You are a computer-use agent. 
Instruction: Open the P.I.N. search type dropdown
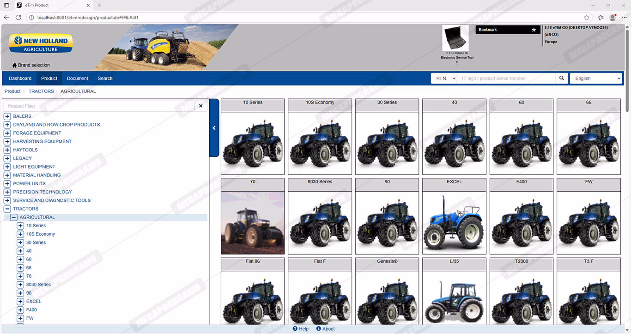point(443,79)
